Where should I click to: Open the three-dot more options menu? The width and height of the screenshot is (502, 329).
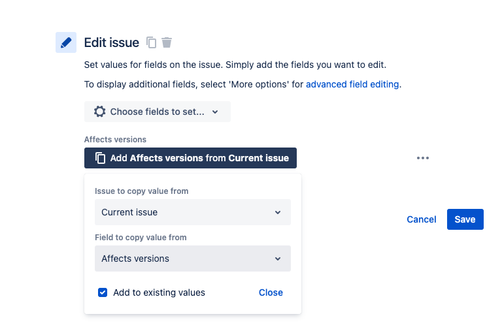coord(423,158)
